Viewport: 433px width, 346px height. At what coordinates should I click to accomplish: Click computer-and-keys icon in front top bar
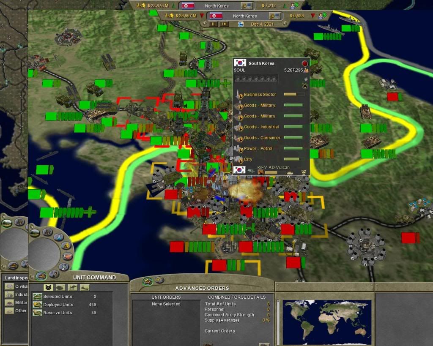pos(274,16)
